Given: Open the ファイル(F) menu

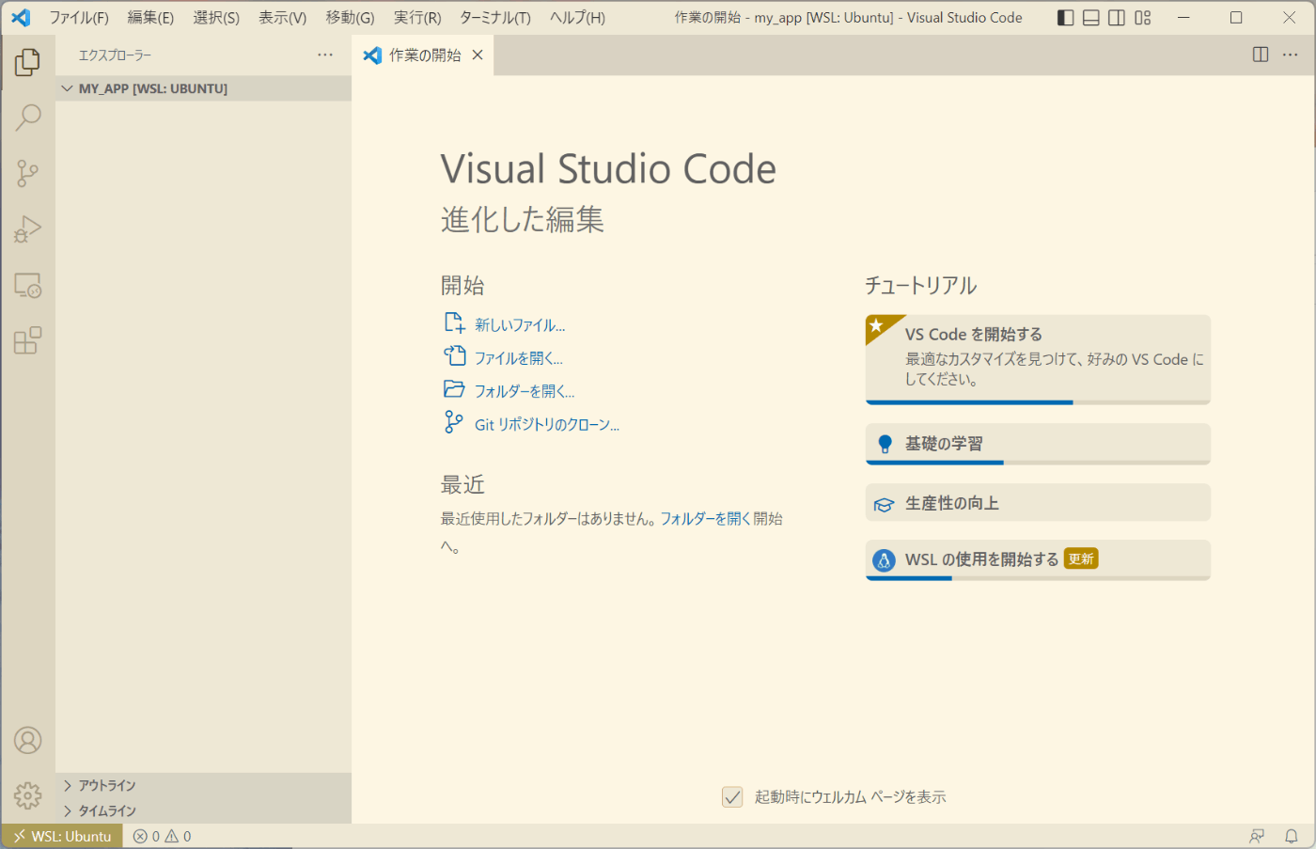Looking at the screenshot, I should (79, 18).
